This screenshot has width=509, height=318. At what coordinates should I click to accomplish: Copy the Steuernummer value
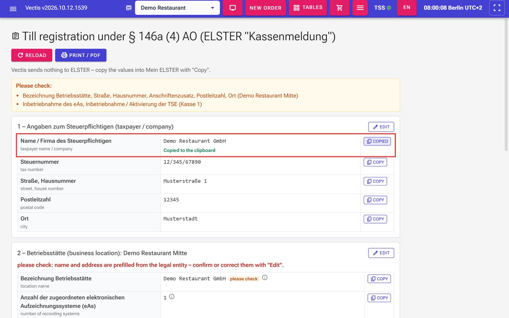pyautogui.click(x=375, y=162)
